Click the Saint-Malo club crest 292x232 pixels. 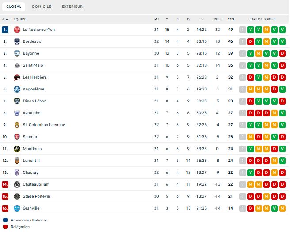pyautogui.click(x=17, y=65)
